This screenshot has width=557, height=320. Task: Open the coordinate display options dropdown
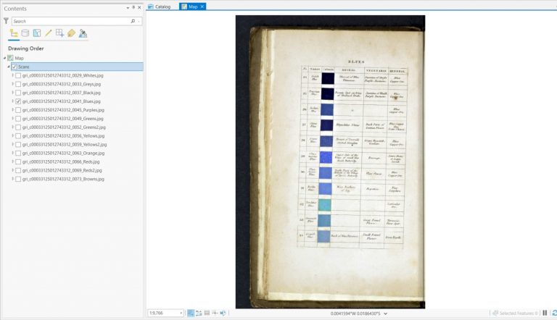385,313
